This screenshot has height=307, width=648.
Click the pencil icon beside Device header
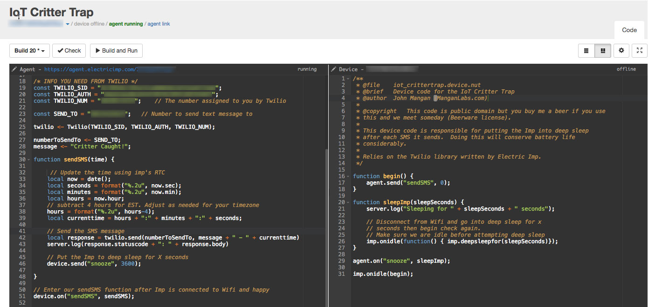point(334,69)
